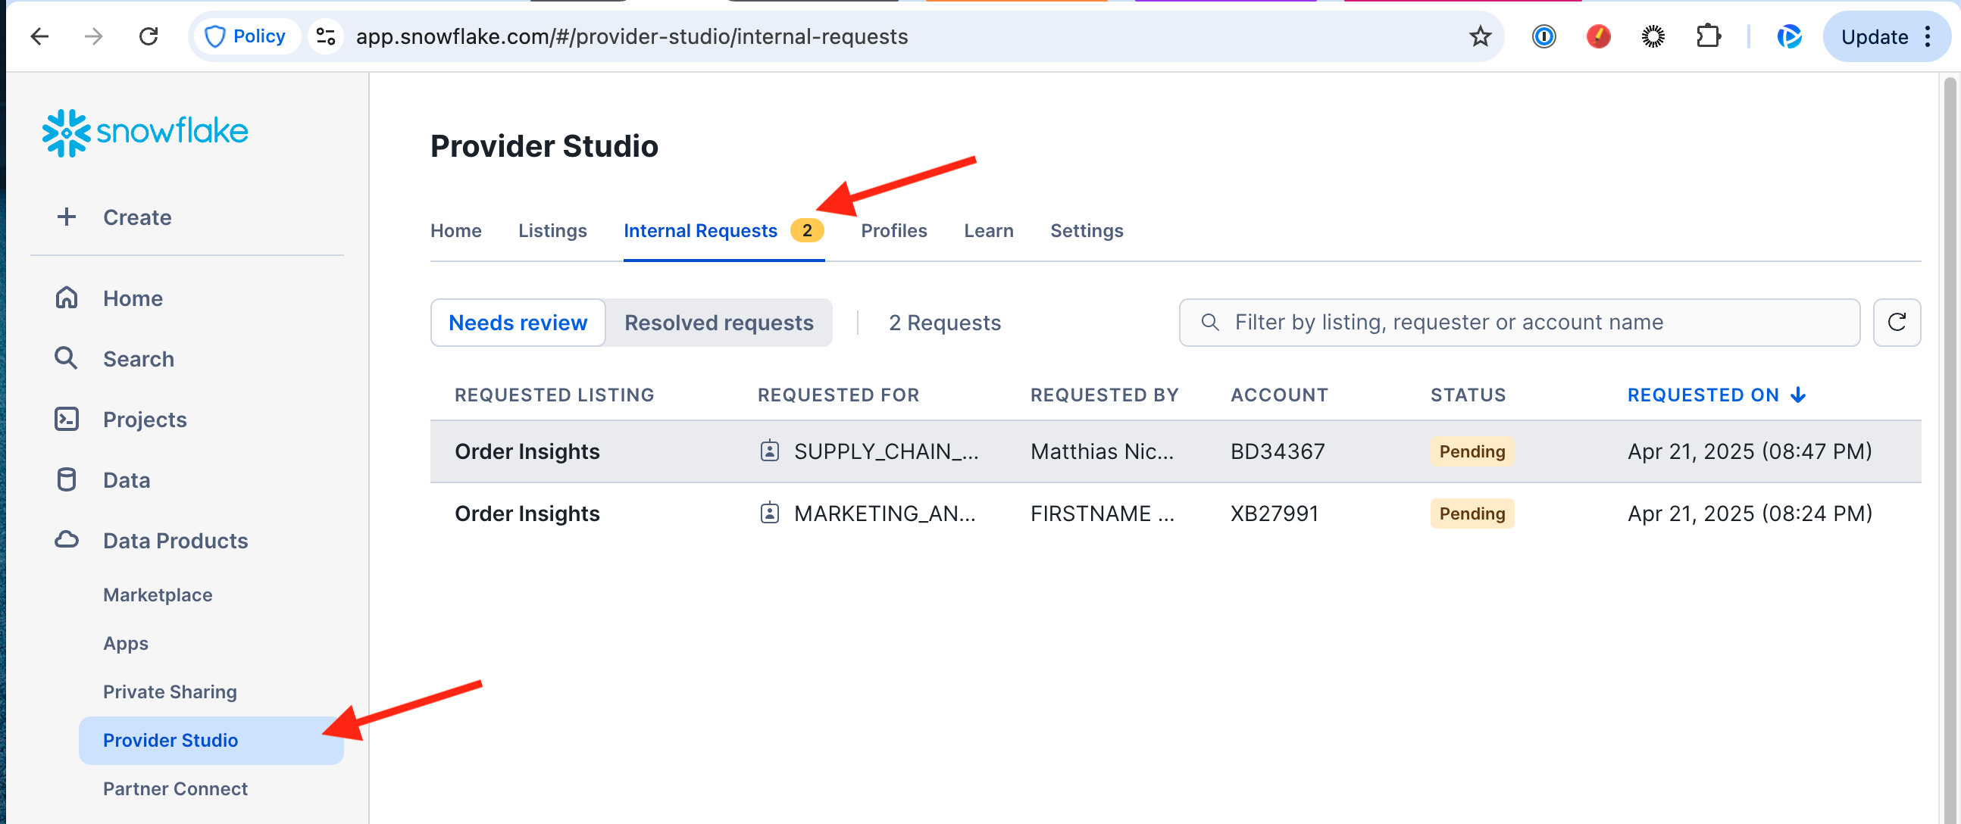Image resolution: width=1961 pixels, height=824 pixels.
Task: Open Order Insights request for XB27991
Action: [x=1175, y=513]
